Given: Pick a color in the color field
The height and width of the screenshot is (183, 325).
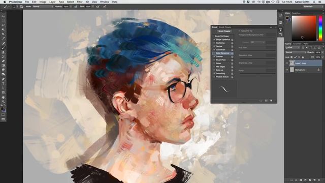Looking at the screenshot, I should pyautogui.click(x=304, y=28).
